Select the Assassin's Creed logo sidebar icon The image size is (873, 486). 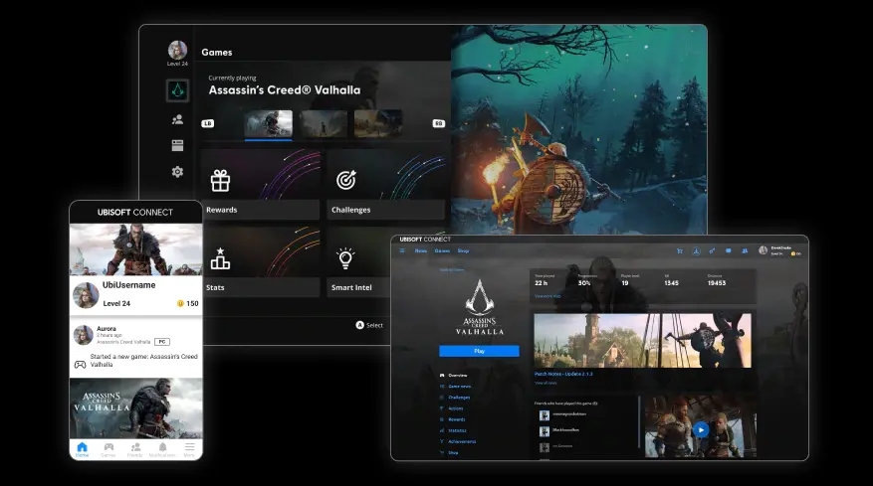(177, 90)
